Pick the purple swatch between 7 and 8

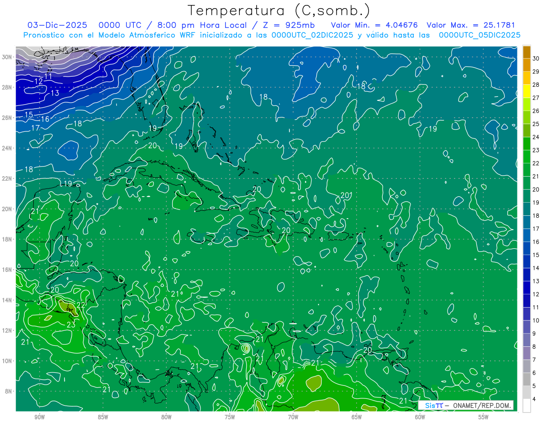tap(527, 353)
